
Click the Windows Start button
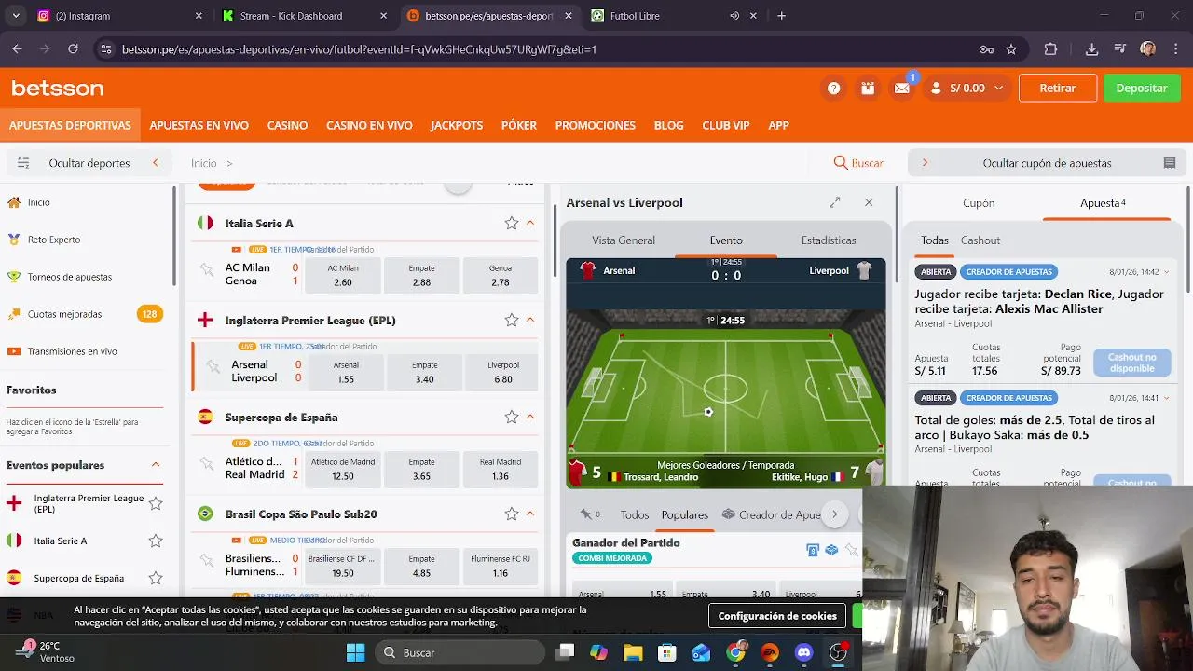(355, 652)
